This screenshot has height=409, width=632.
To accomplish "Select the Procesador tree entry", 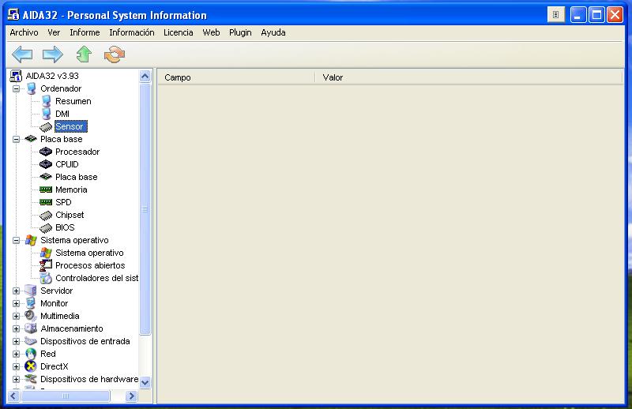I will (77, 152).
